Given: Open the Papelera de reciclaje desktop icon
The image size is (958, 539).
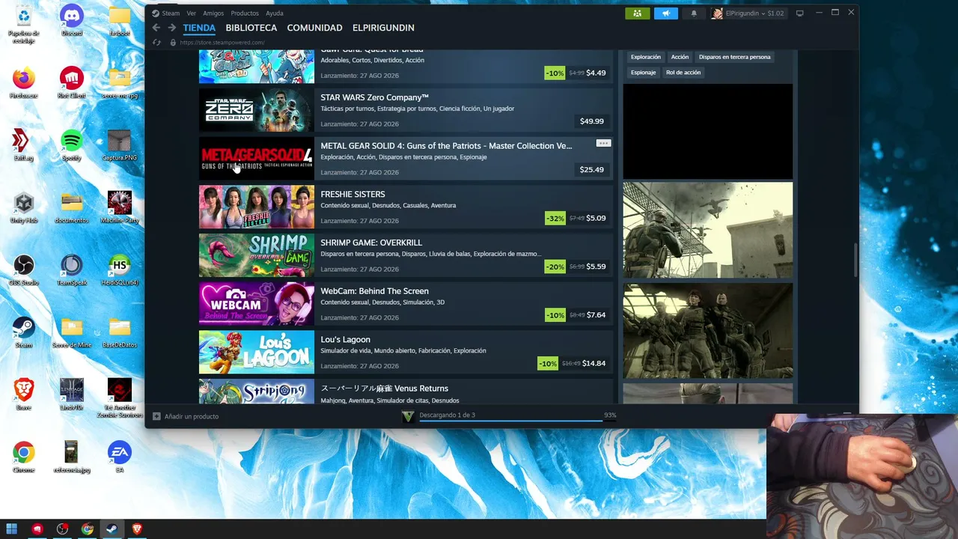Looking at the screenshot, I should click(23, 24).
